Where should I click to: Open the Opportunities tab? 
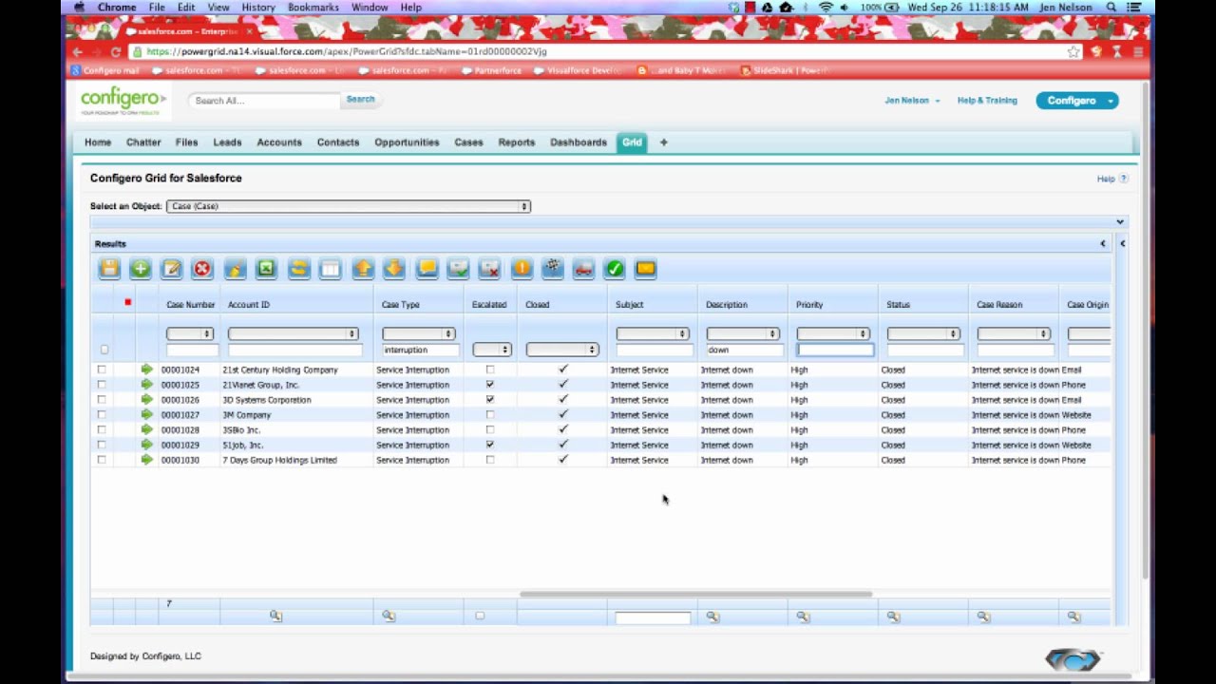[407, 142]
